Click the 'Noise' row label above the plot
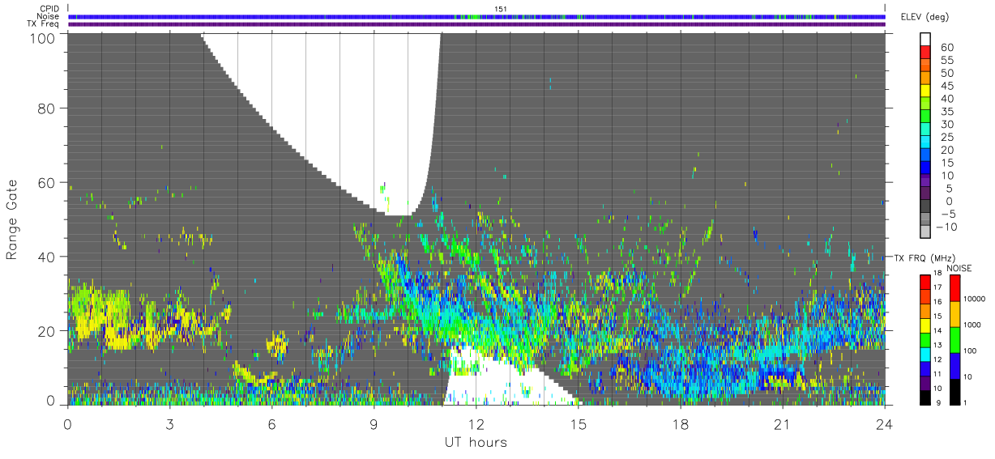 (x=49, y=16)
